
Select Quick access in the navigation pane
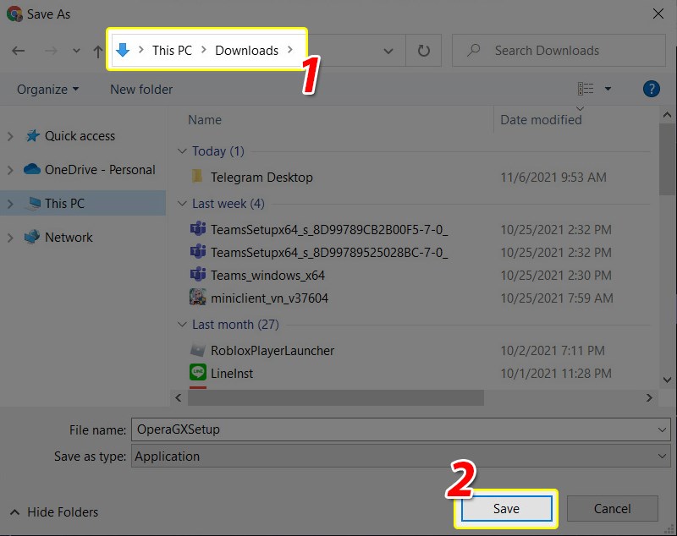(80, 136)
